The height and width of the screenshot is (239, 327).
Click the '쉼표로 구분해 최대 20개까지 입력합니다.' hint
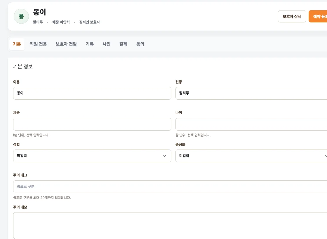pyautogui.click(x=42, y=198)
